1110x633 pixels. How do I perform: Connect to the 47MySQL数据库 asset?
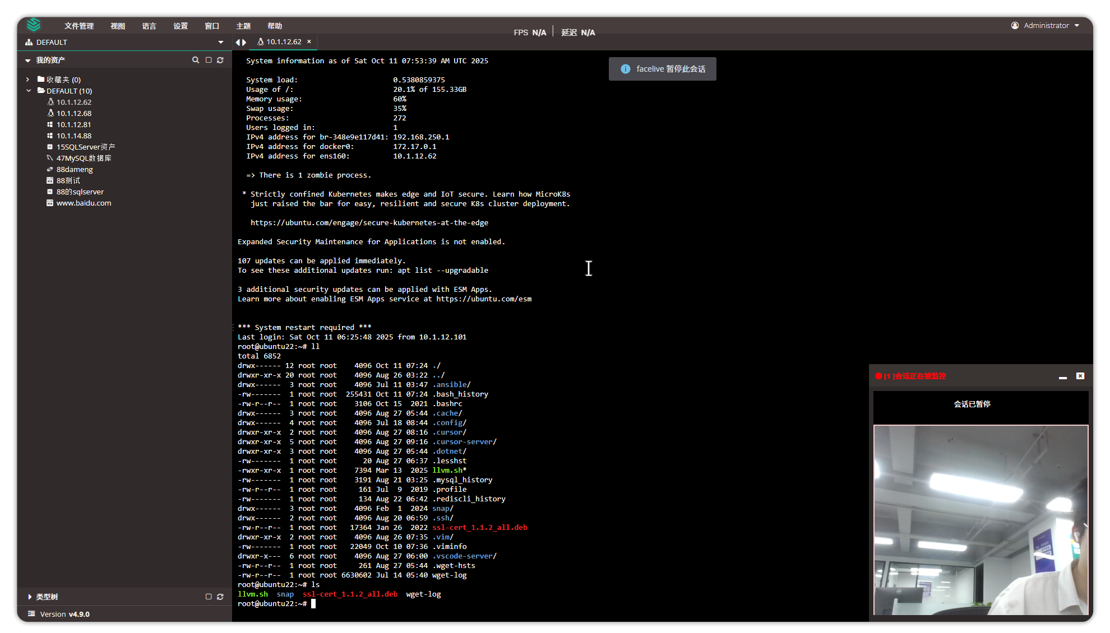point(84,158)
